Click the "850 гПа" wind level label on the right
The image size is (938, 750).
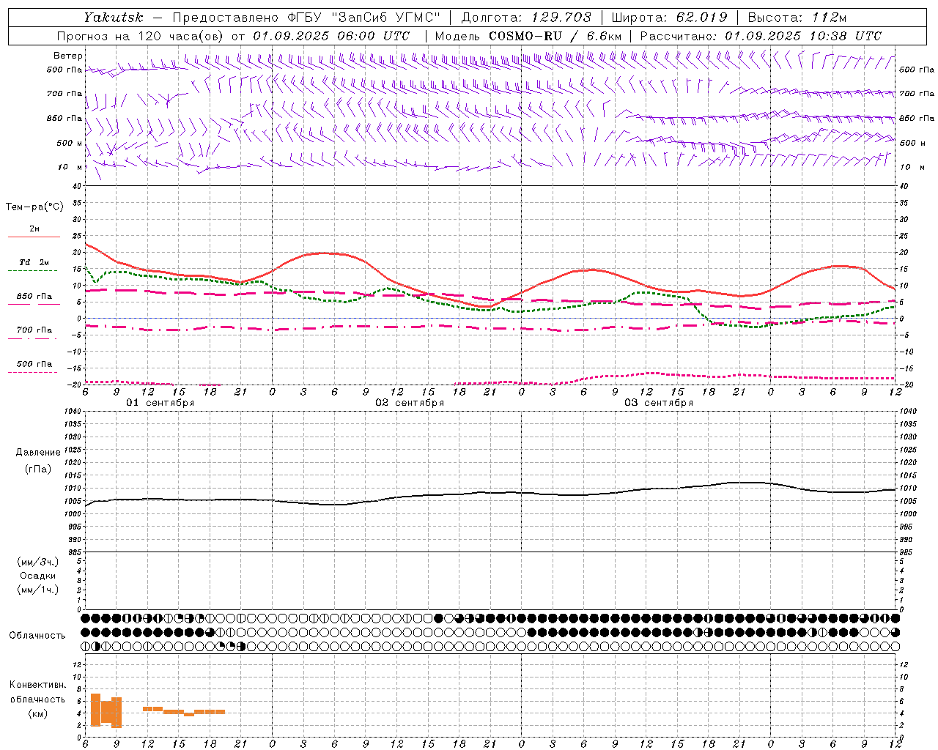[917, 119]
